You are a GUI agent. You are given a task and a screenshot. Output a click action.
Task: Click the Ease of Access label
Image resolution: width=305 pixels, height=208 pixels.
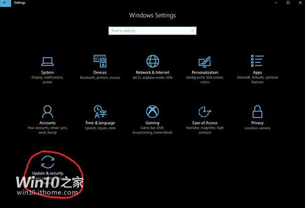pos(205,123)
